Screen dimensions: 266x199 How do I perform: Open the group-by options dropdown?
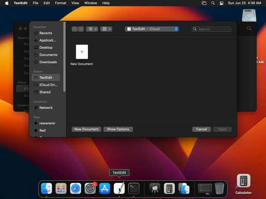(106, 29)
